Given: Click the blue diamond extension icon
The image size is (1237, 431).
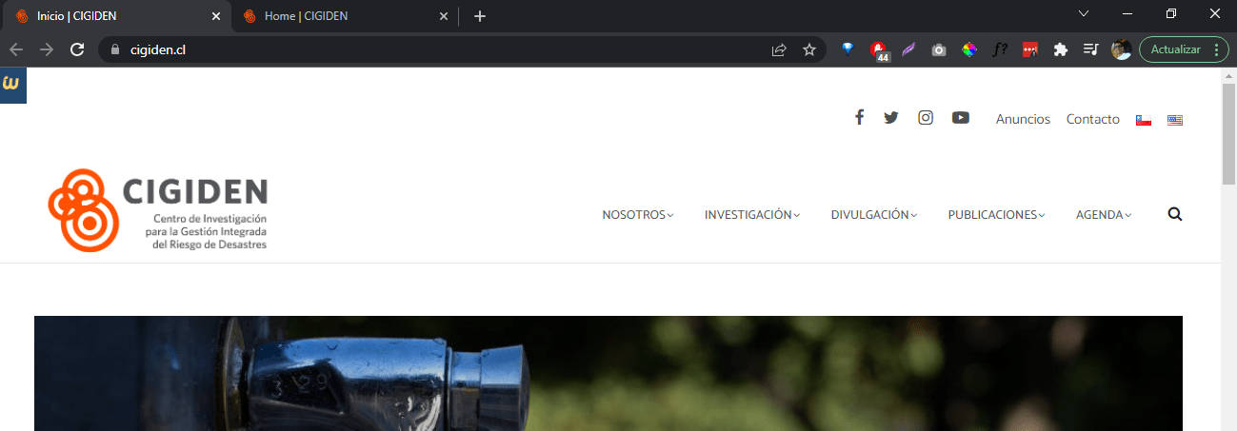Looking at the screenshot, I should click(847, 49).
